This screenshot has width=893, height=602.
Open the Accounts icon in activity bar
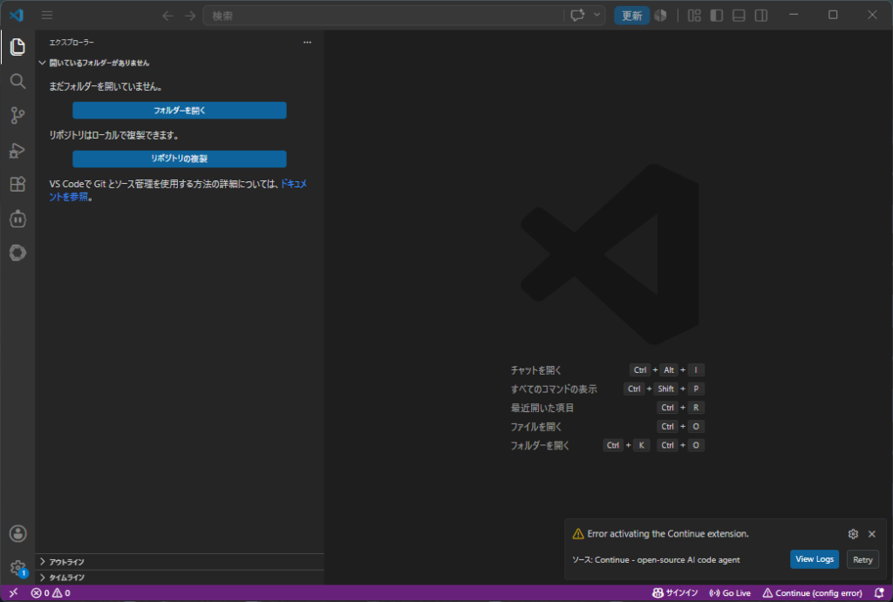[17, 533]
